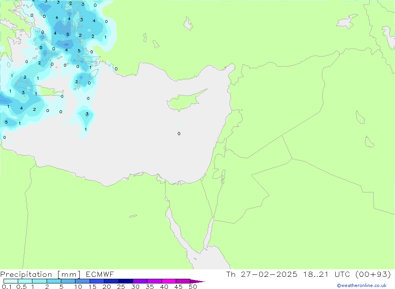This screenshot has width=395, height=289.
Task: Click the 'ECMWF' model label
Action: tap(100, 274)
